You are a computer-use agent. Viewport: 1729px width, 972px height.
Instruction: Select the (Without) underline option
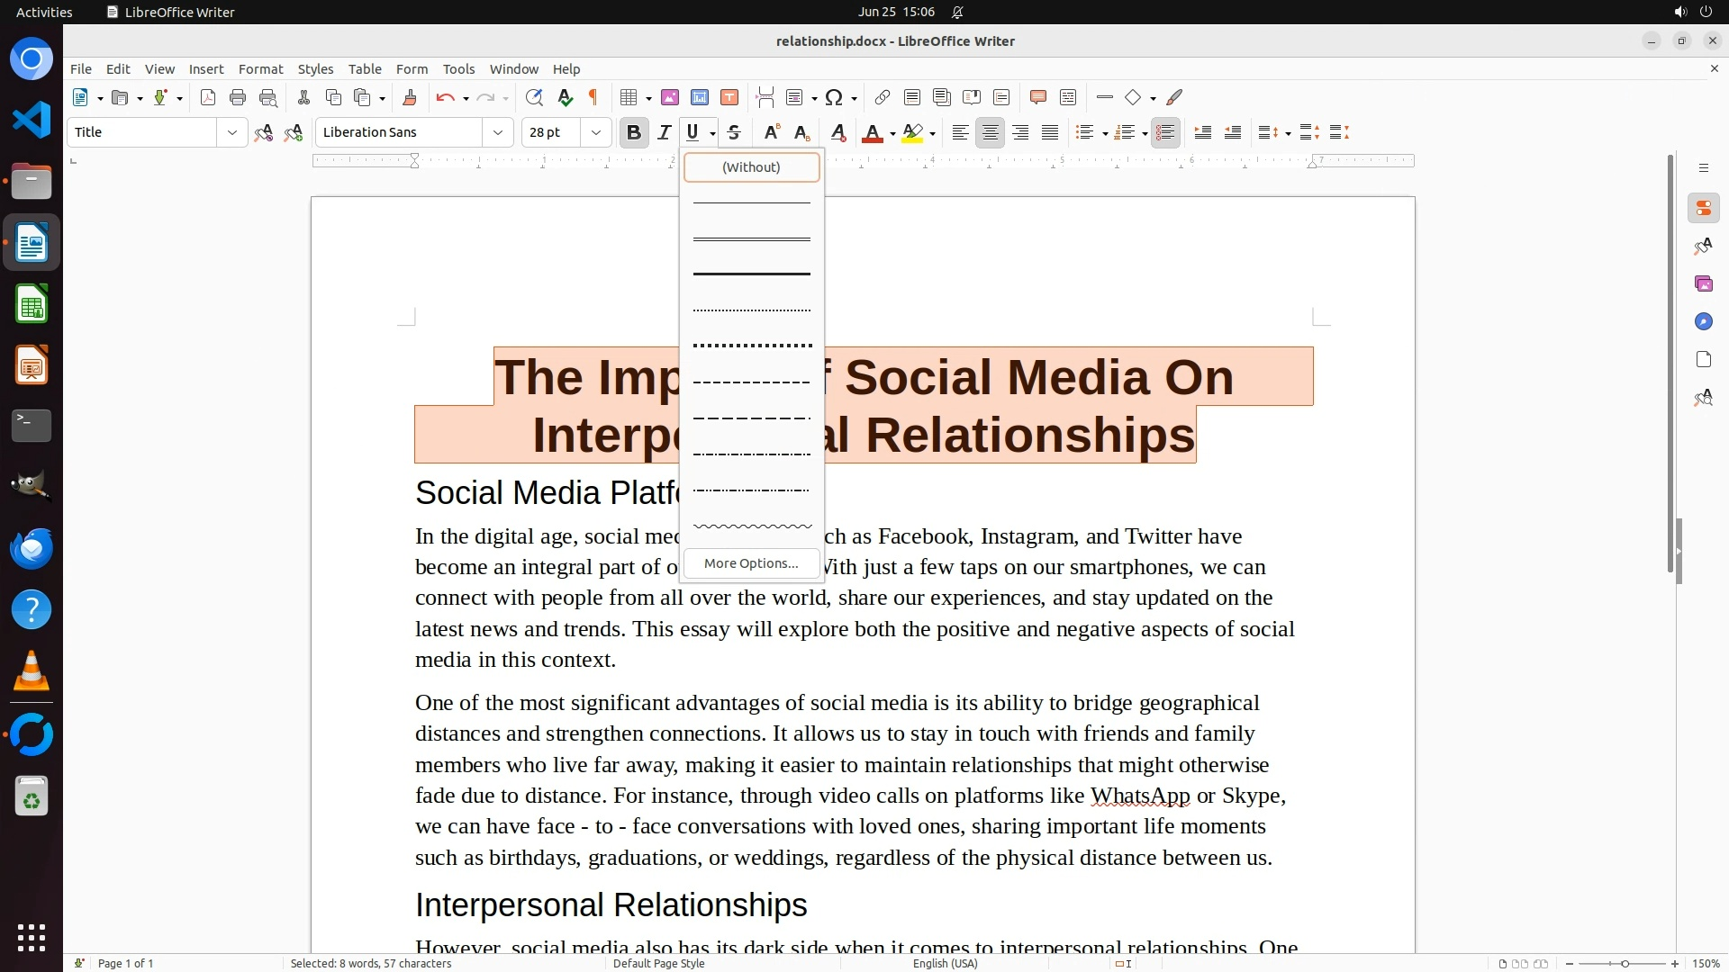[x=751, y=167]
